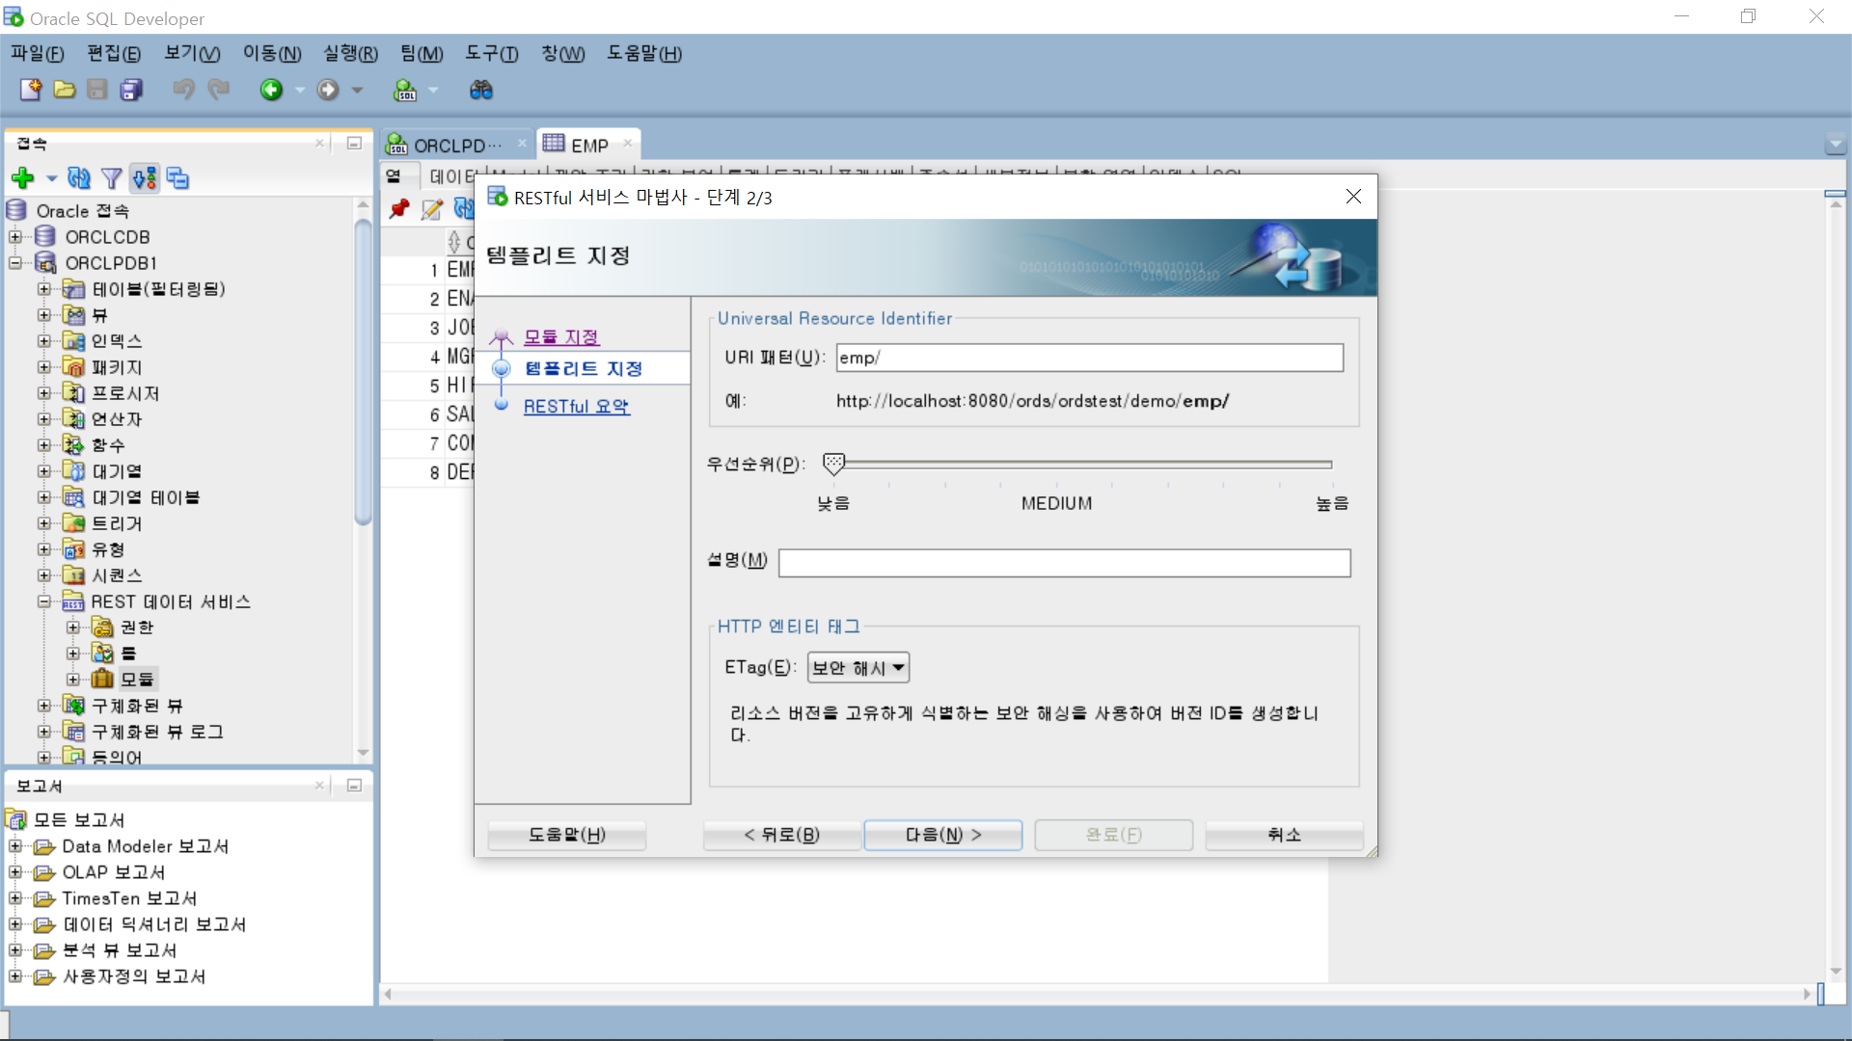Switch to the EMP table tab

pyautogui.click(x=587, y=145)
